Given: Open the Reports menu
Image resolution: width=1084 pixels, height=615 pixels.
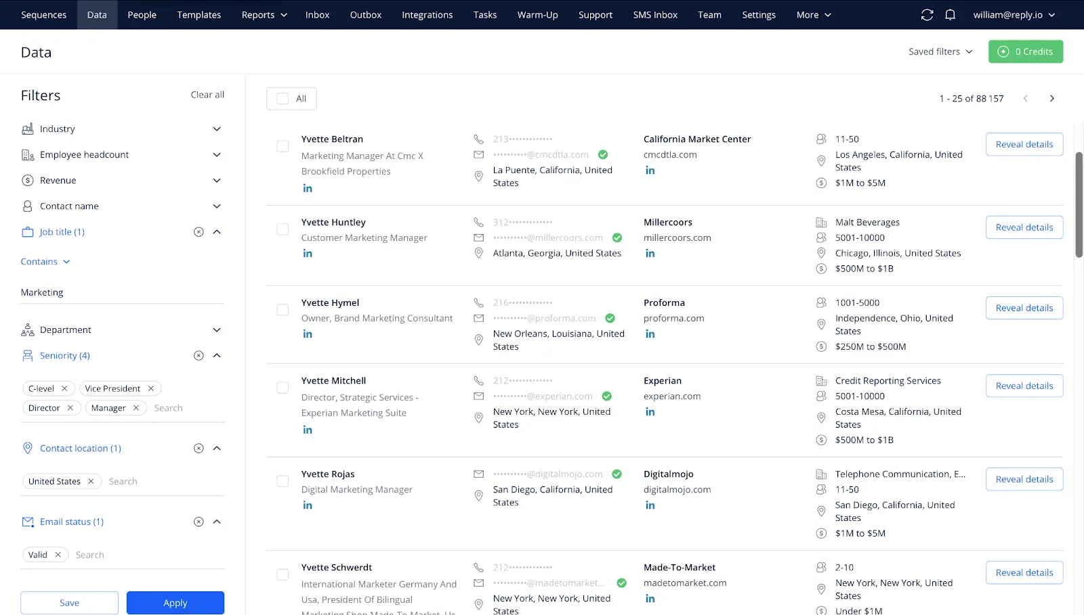Looking at the screenshot, I should pyautogui.click(x=264, y=15).
